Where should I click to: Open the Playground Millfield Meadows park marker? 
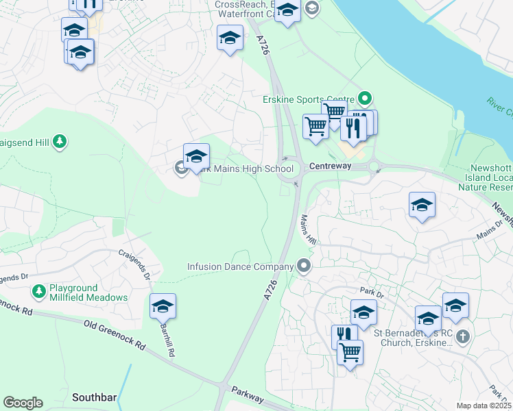click(x=39, y=292)
